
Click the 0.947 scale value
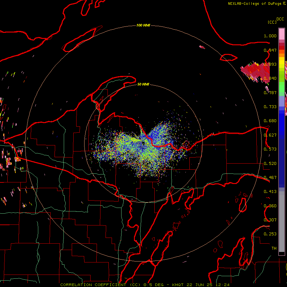pos(270,50)
